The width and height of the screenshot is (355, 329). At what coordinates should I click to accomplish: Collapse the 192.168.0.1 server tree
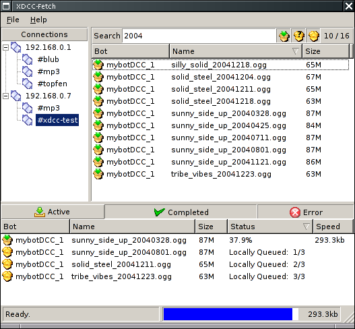tap(5, 47)
